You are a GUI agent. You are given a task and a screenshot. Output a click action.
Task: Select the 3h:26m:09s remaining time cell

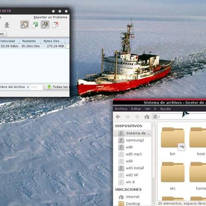(30, 46)
